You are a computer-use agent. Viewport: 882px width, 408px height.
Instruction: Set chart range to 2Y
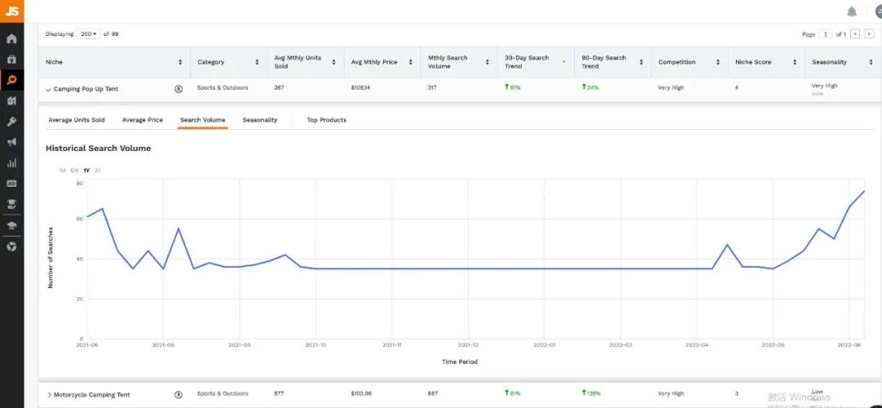point(98,171)
